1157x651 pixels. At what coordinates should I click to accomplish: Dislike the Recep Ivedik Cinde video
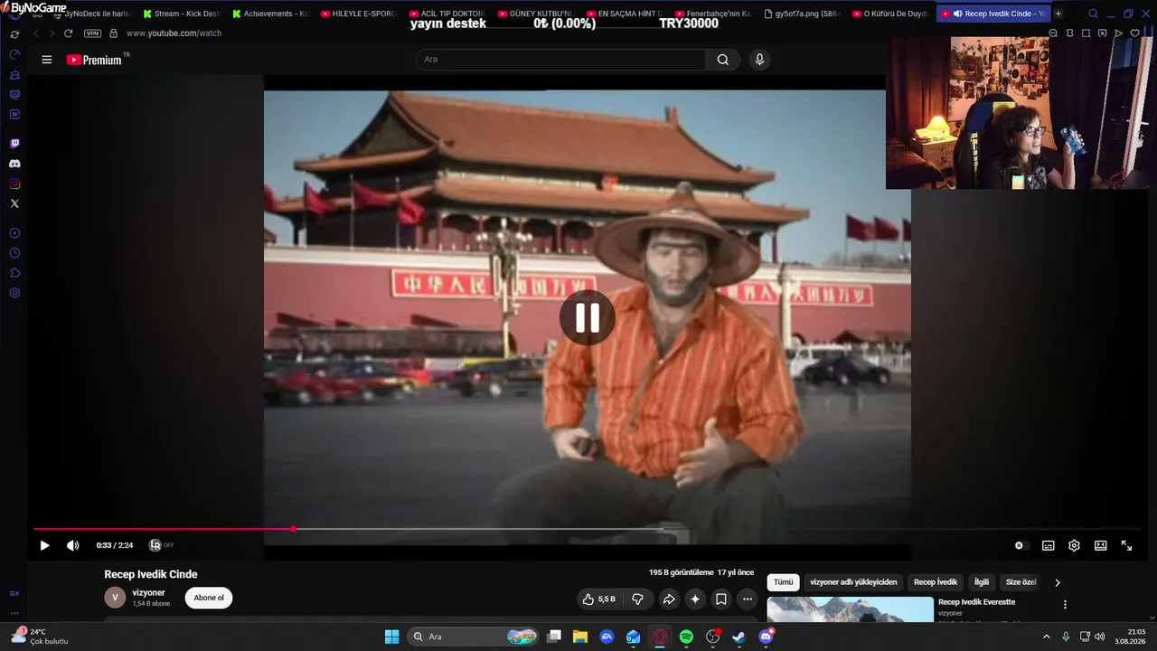637,599
